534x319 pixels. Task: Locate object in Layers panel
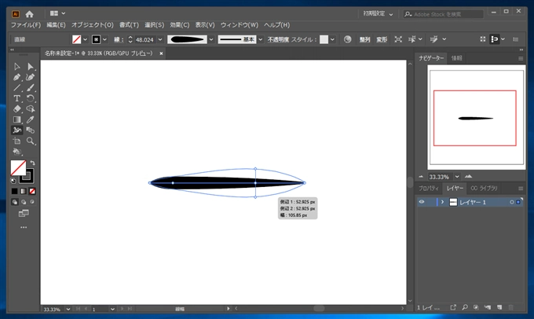pyautogui.click(x=465, y=307)
